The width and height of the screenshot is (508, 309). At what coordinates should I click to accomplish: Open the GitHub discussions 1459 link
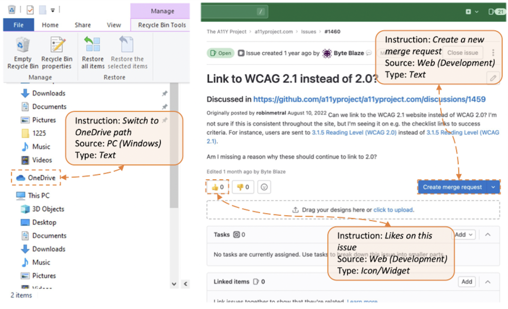(369, 99)
